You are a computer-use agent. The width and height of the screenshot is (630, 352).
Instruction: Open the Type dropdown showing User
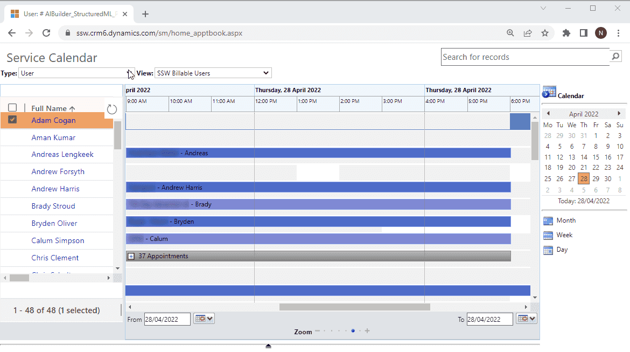(x=76, y=73)
